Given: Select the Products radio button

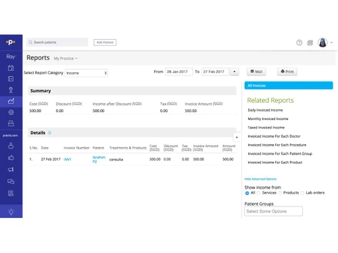Looking at the screenshot, I should tap(280, 193).
